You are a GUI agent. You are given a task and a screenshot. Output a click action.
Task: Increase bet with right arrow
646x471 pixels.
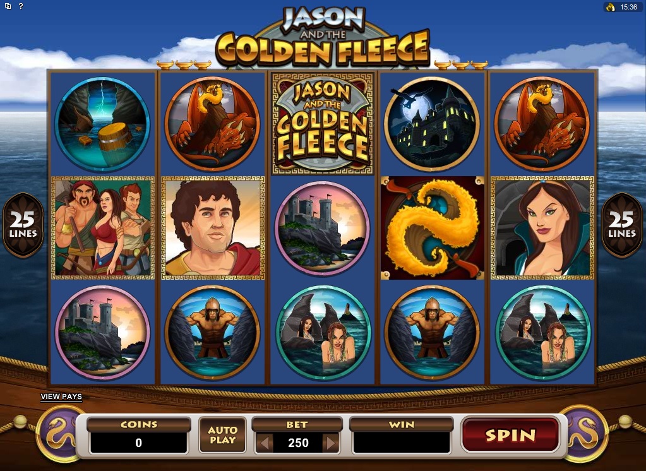click(331, 443)
